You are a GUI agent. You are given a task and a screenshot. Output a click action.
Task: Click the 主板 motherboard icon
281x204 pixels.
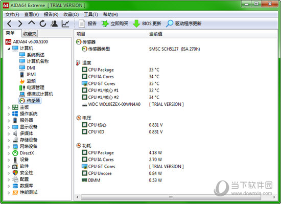click(15, 107)
